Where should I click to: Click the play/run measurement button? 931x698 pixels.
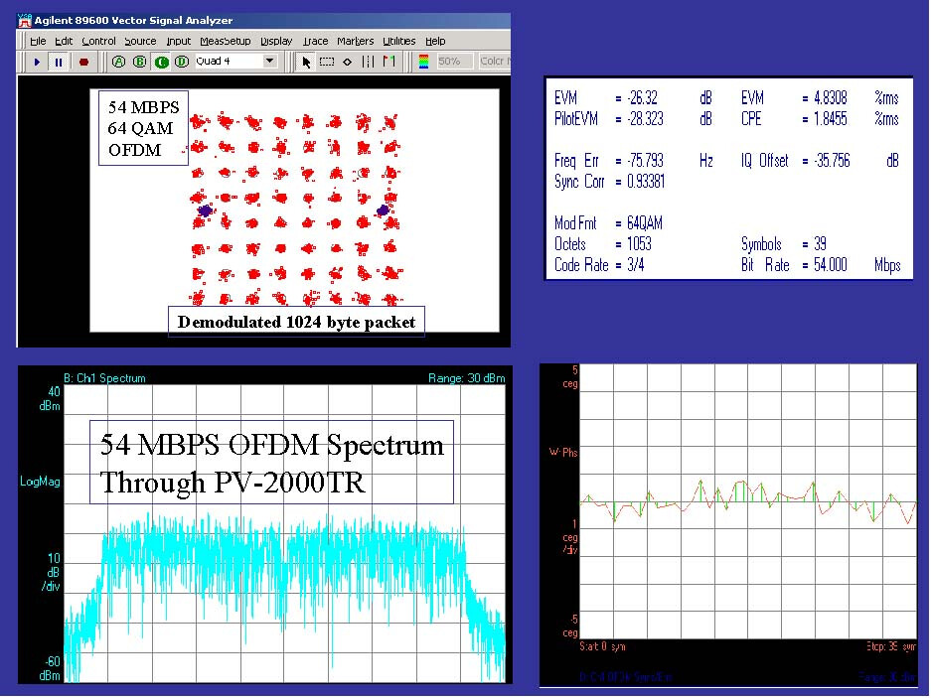[x=37, y=62]
